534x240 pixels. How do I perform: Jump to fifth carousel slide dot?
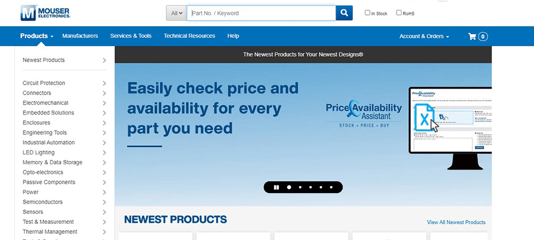(331, 187)
